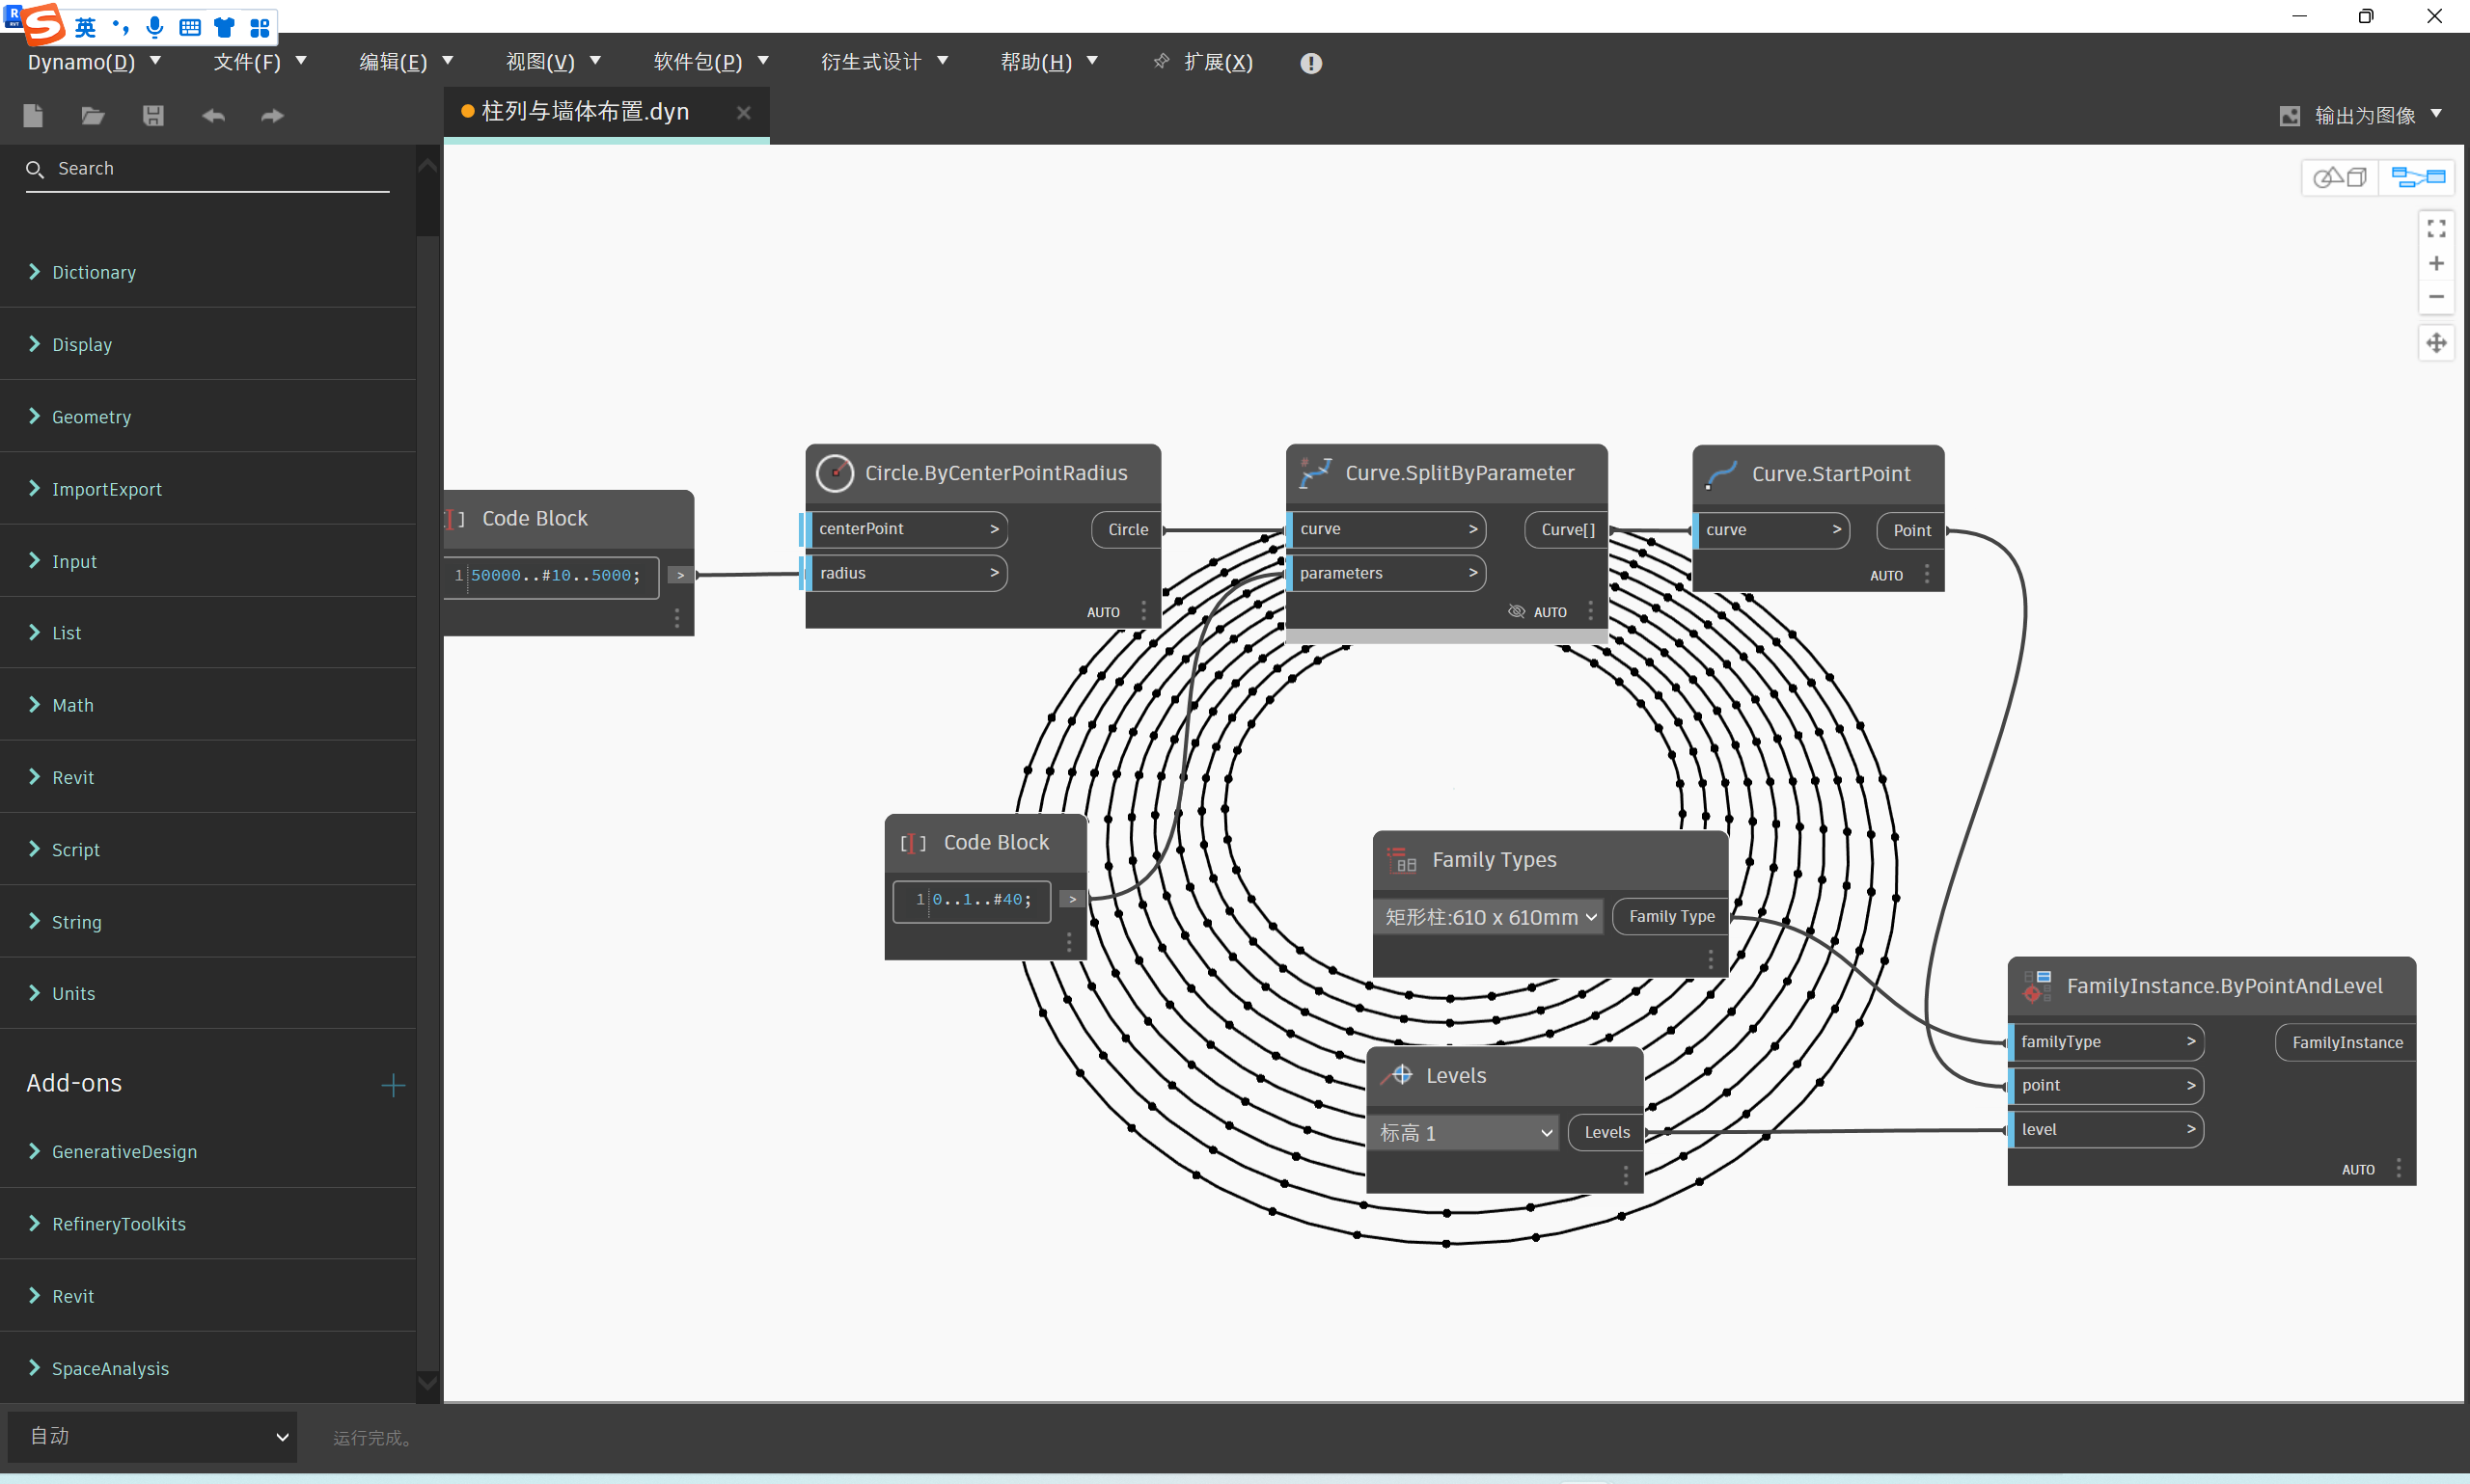
Task: Redo the last action
Action: (x=272, y=116)
